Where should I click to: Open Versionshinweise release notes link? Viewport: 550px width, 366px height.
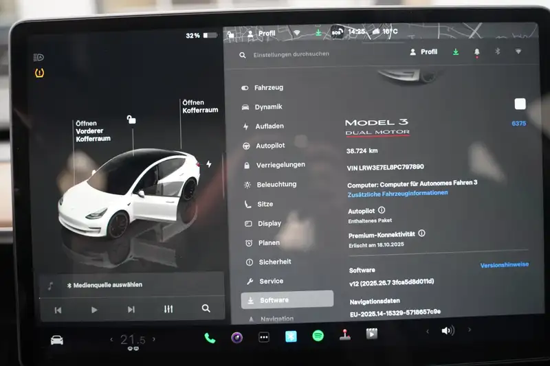[503, 265]
